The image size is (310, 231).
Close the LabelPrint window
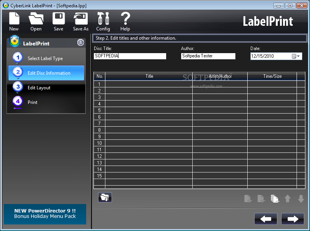(302, 5)
